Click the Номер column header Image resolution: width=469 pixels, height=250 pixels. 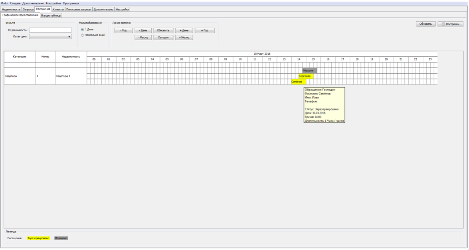46,57
